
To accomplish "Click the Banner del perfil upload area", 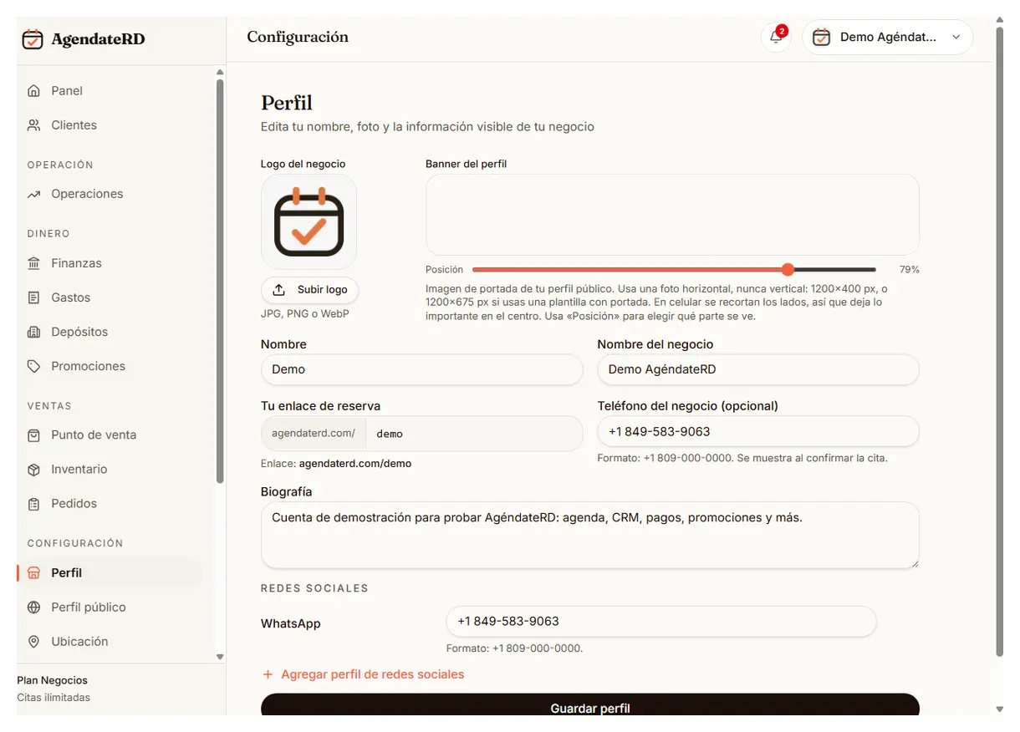I will coord(672,215).
